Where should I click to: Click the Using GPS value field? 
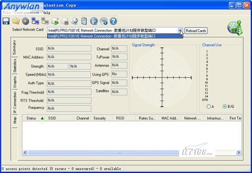[x=119, y=74]
